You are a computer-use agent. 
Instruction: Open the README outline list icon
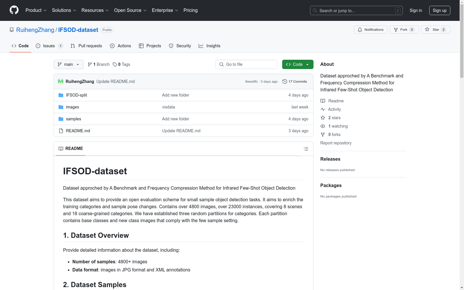pyautogui.click(x=306, y=149)
